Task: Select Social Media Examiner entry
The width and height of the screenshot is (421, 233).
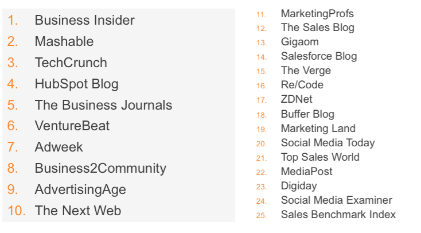Action: click(x=337, y=200)
